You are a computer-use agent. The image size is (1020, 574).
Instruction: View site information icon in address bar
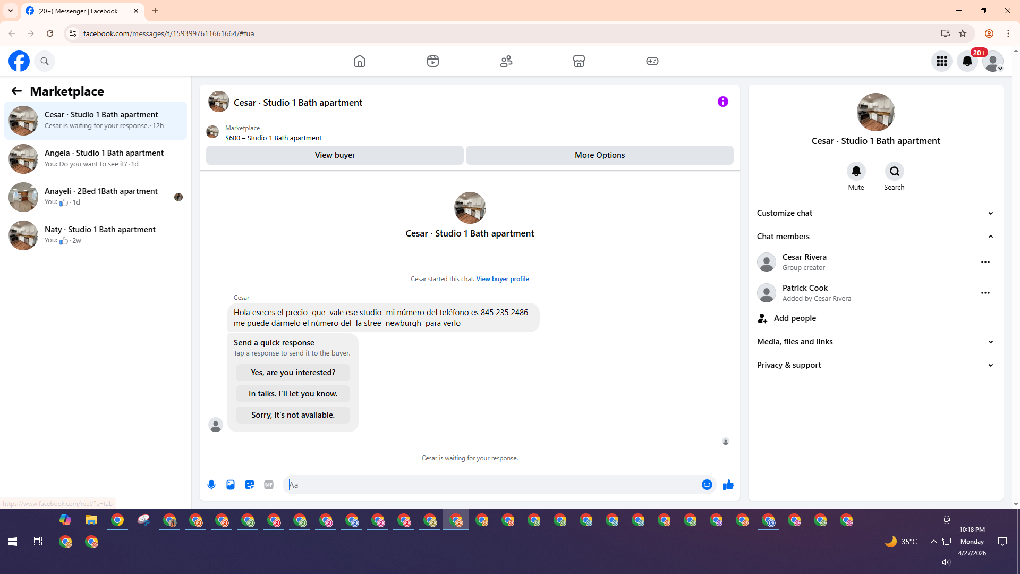(73, 33)
